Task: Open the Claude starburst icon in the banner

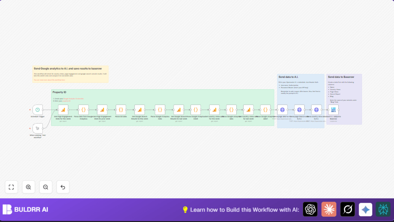Action: 329,209
